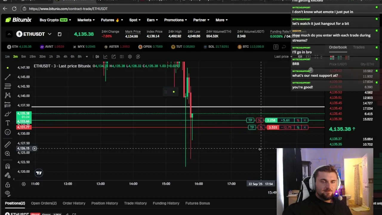Click the refresh chart circular icon
This screenshot has width=382, height=215.
pyautogui.click(x=138, y=56)
